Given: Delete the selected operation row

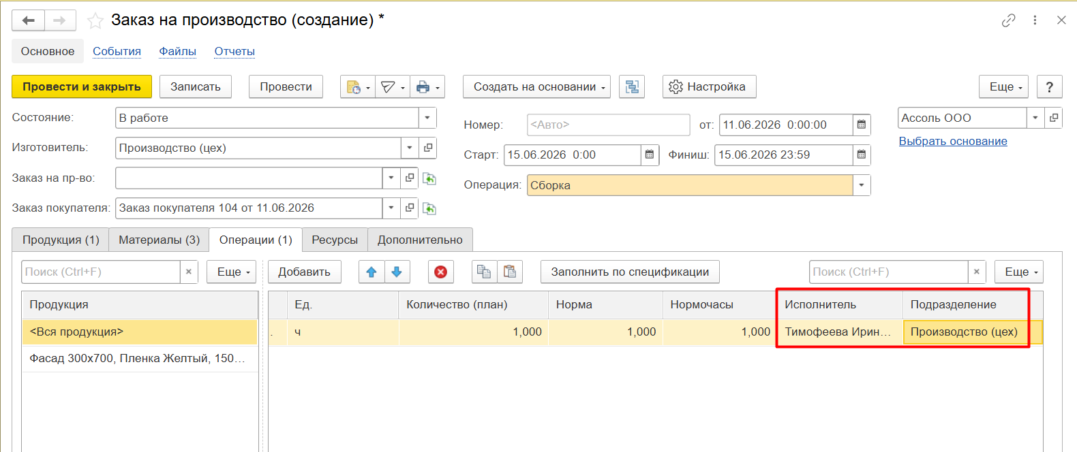Looking at the screenshot, I should click(x=441, y=272).
